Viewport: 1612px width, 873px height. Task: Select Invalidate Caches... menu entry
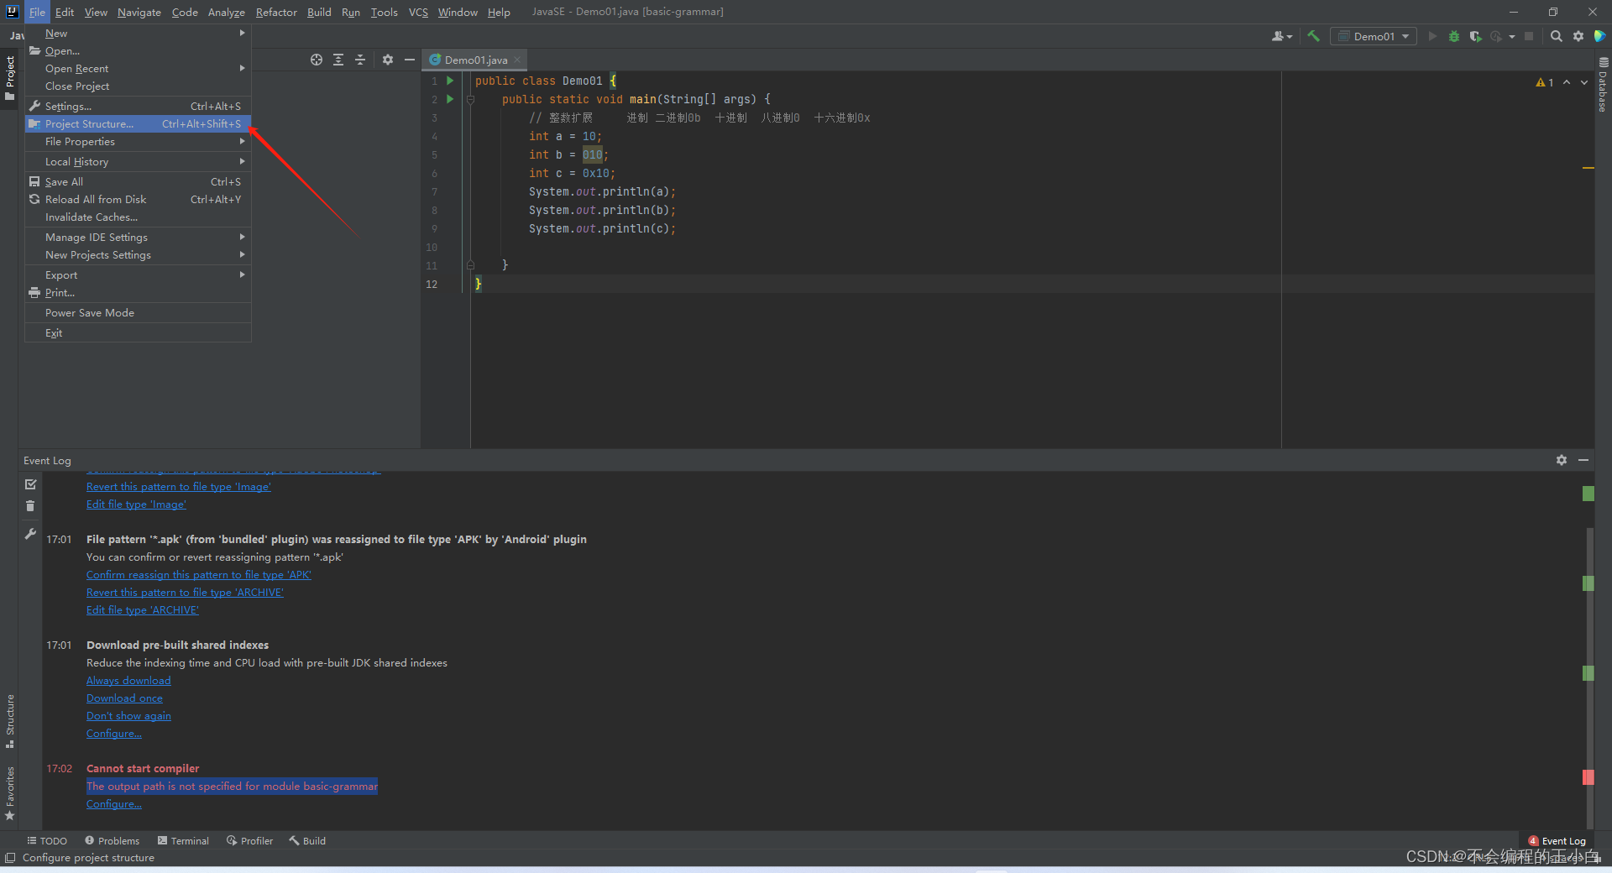click(x=139, y=217)
